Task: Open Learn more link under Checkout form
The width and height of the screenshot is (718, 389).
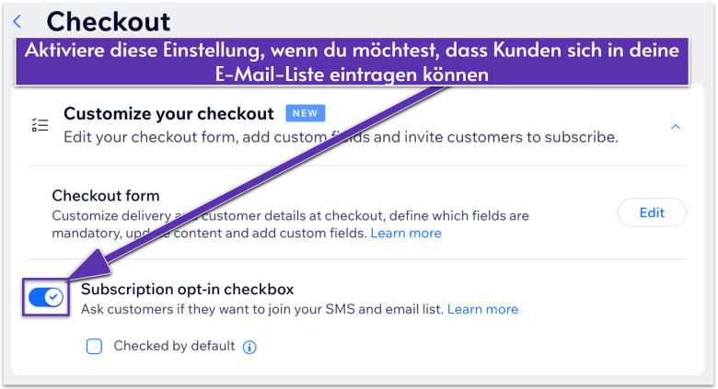Action: tap(406, 234)
